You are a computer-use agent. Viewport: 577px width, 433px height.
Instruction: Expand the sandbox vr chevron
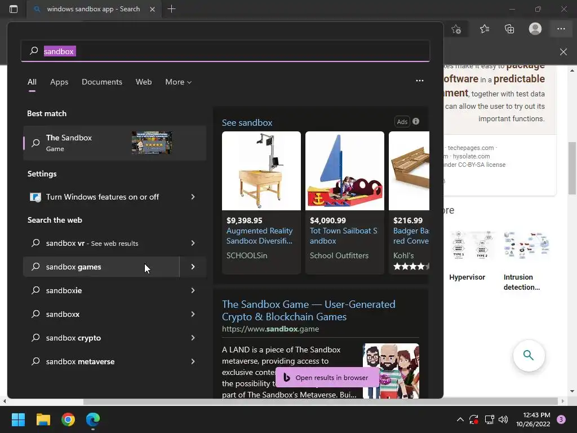tap(193, 243)
